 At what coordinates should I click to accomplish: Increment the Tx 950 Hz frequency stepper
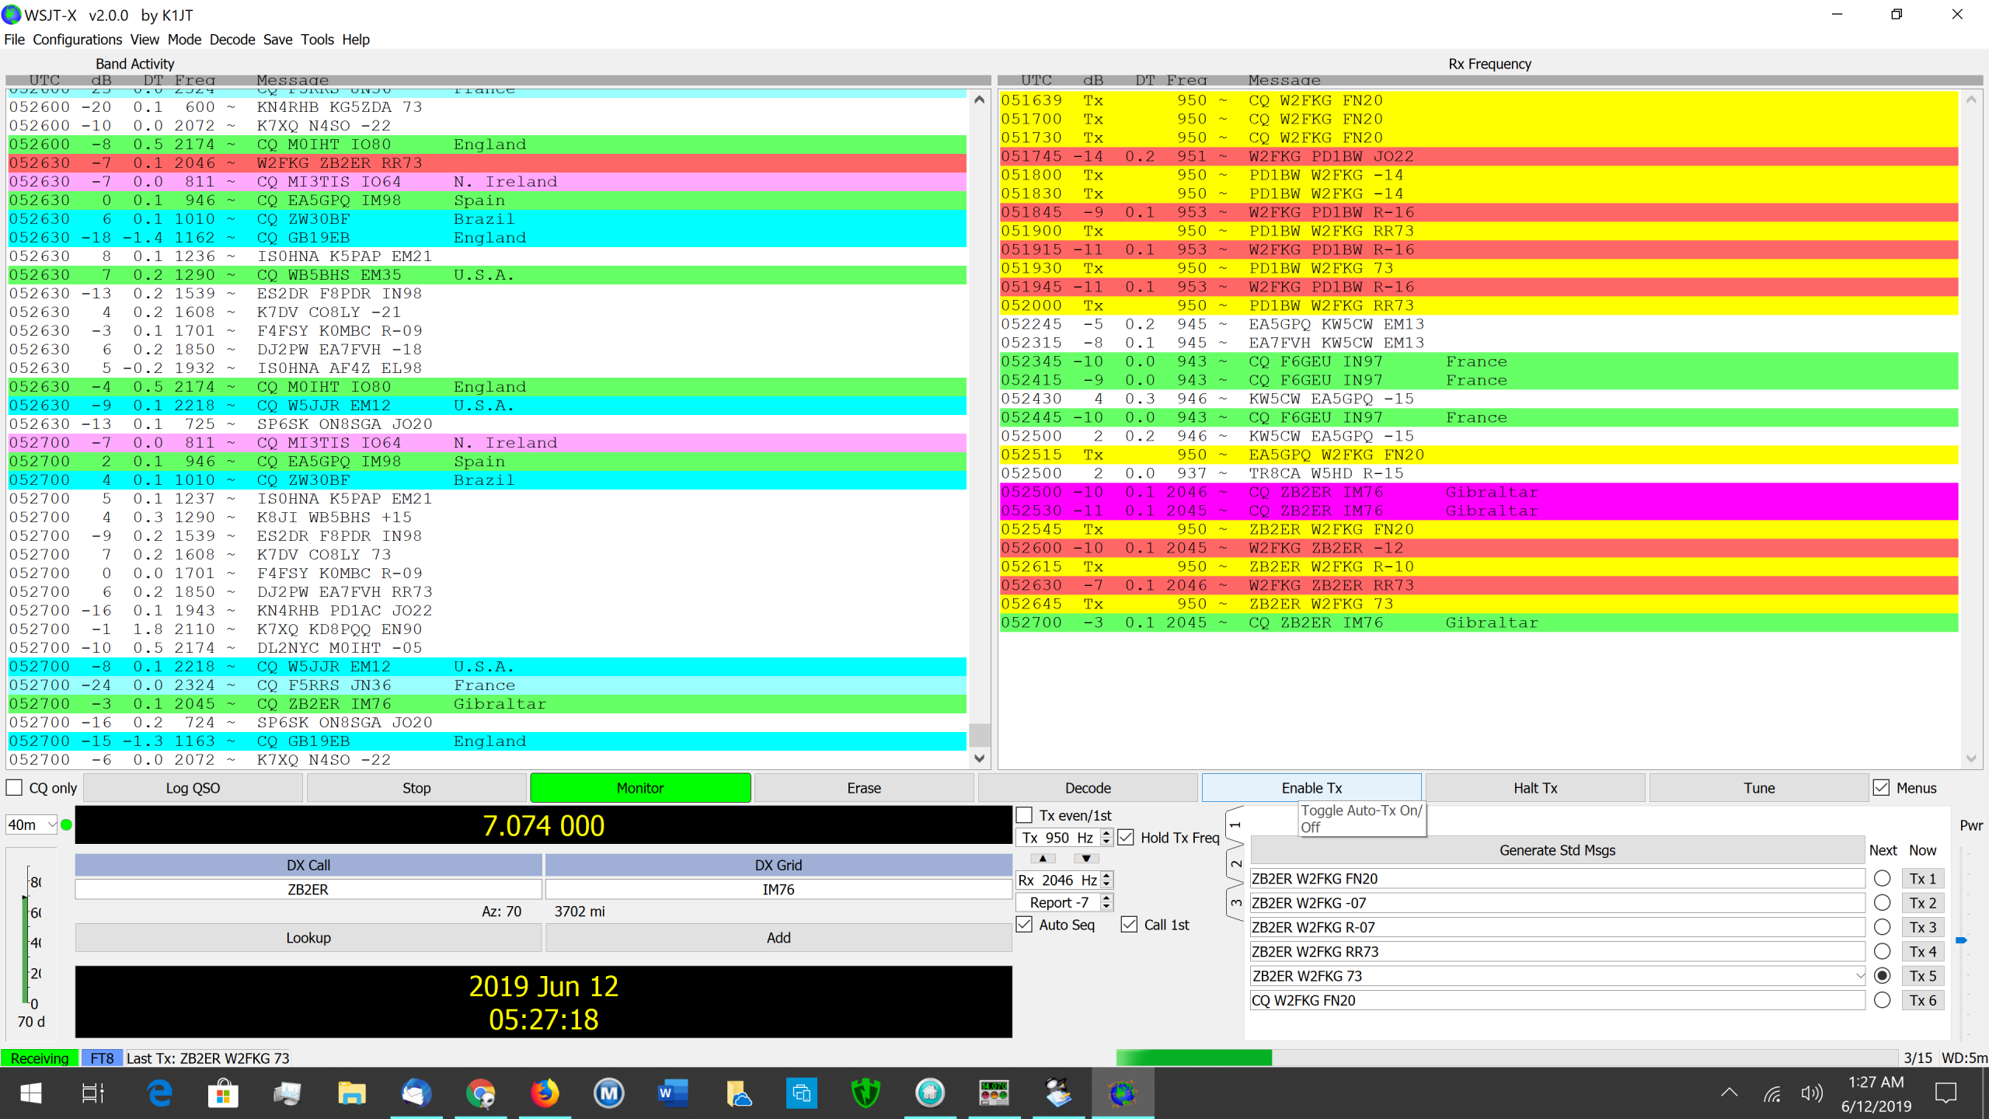(x=1106, y=833)
